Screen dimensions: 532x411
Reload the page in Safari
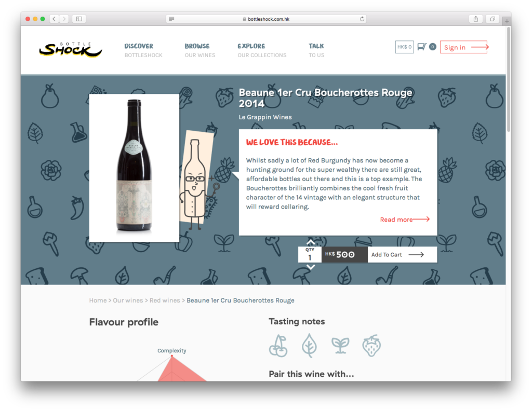[362, 19]
